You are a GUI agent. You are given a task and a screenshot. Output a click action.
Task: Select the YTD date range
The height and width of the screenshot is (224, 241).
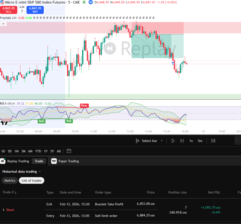click(x=38, y=151)
